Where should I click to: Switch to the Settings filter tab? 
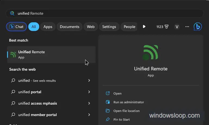point(109,27)
